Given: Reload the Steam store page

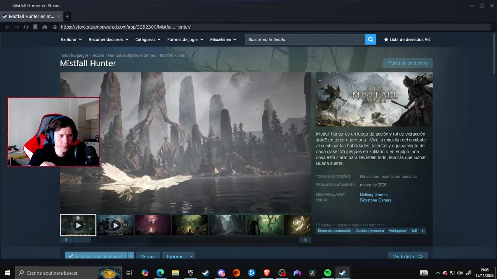Looking at the screenshot, I should tap(26, 27).
